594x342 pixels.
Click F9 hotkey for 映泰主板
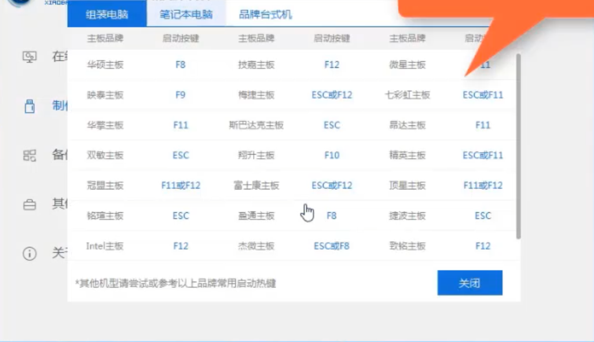coord(181,95)
